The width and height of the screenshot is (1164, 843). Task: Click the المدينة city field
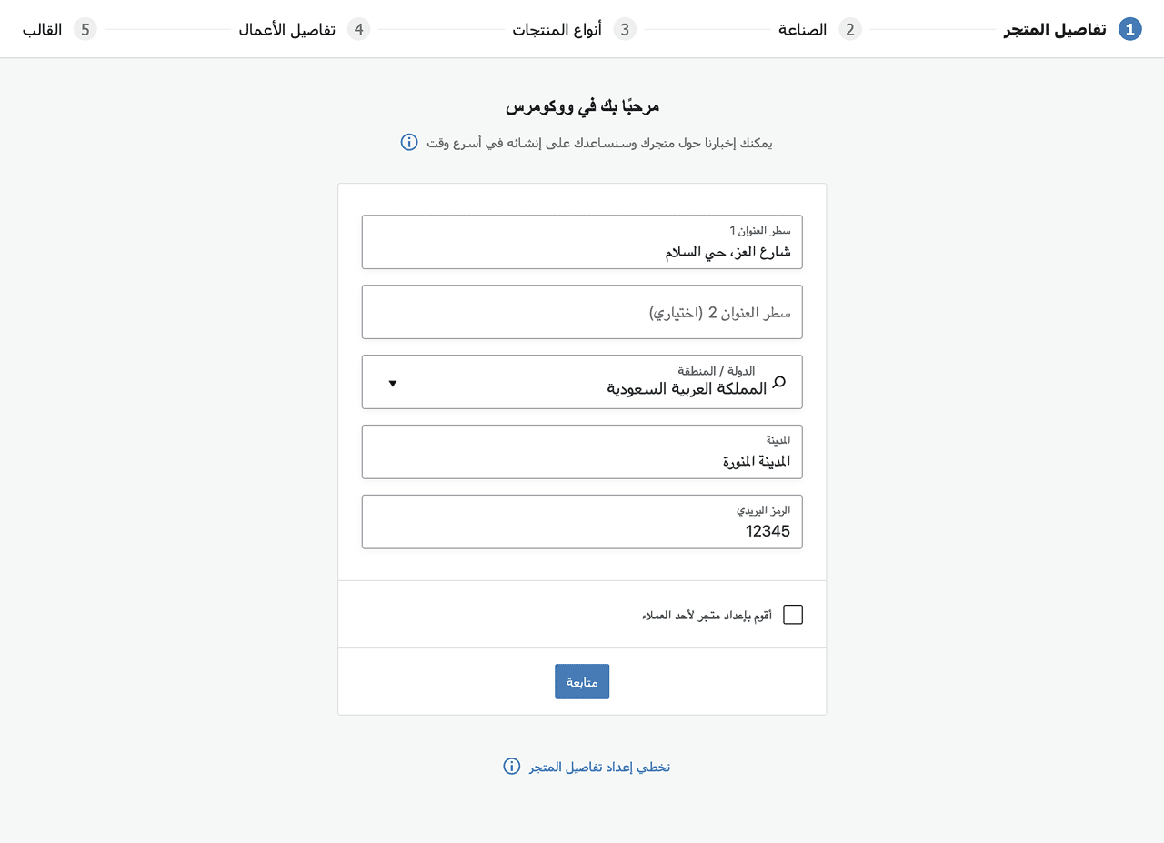[582, 452]
